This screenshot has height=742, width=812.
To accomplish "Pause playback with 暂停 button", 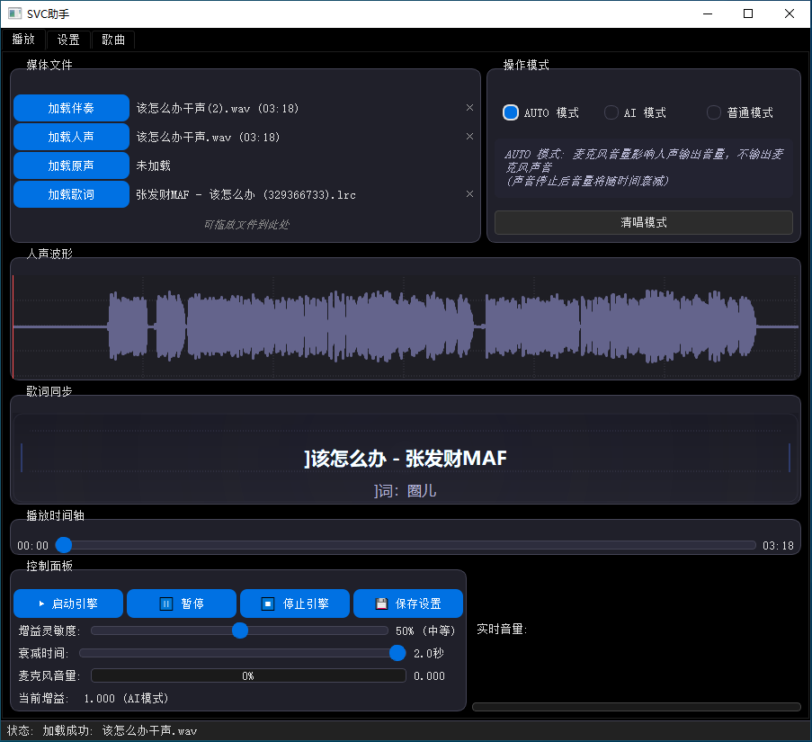I will click(x=182, y=603).
